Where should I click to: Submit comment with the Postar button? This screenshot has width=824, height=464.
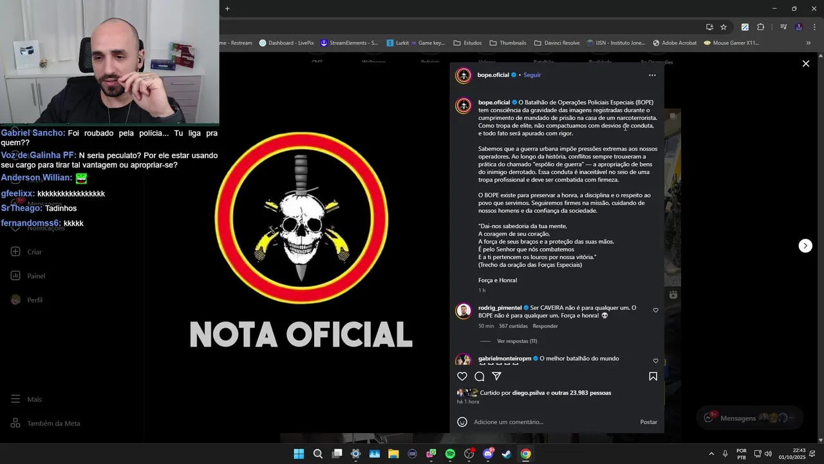pyautogui.click(x=648, y=422)
